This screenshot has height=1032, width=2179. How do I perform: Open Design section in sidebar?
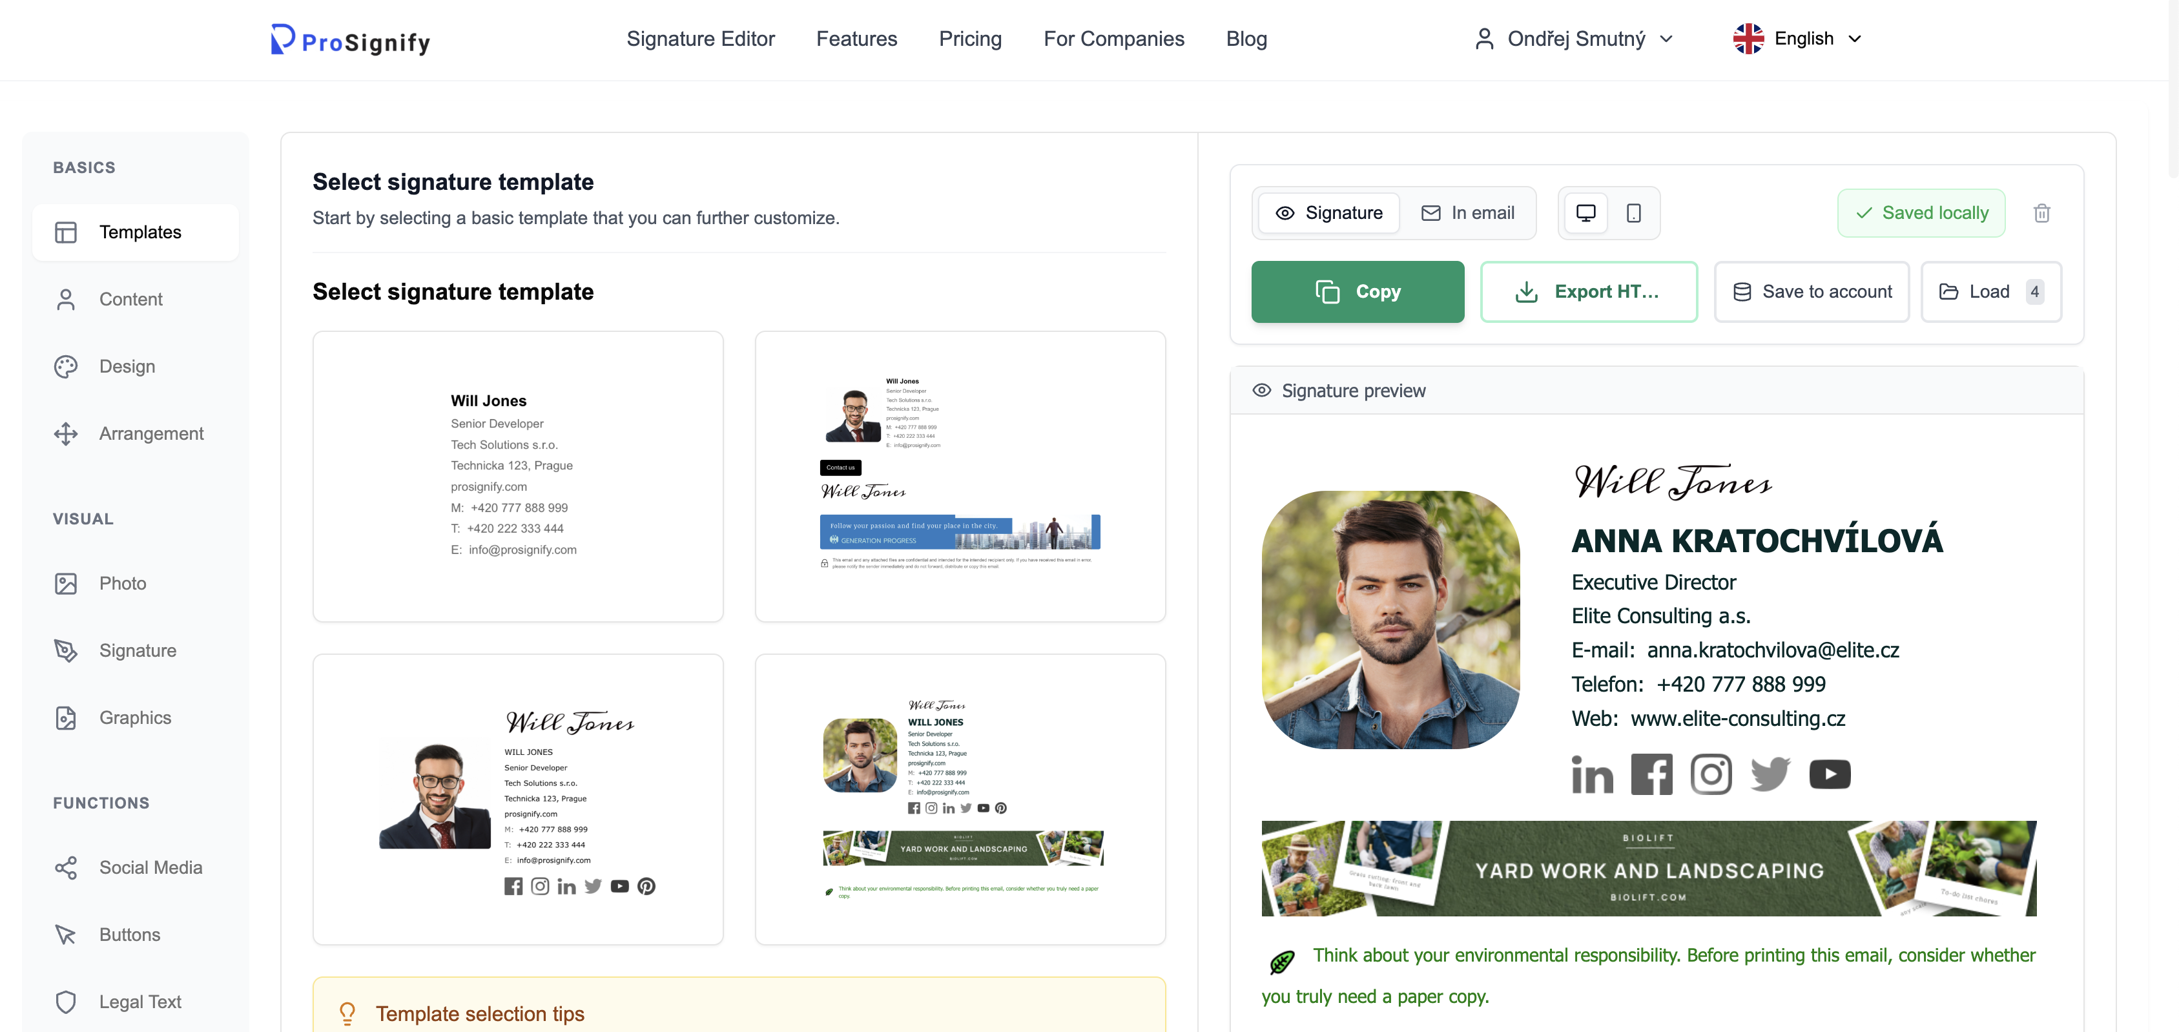[x=127, y=366]
